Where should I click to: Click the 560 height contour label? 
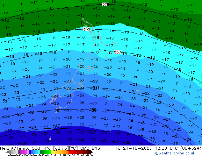click(x=118, y=52)
